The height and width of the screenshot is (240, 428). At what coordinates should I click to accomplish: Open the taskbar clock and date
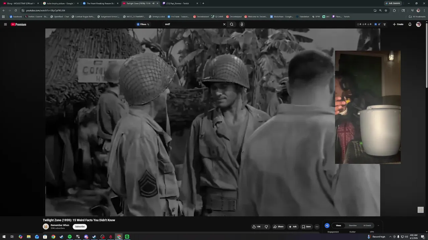[x=414, y=237]
